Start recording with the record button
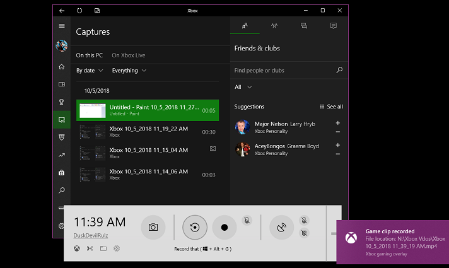449x268 pixels. coord(224,228)
